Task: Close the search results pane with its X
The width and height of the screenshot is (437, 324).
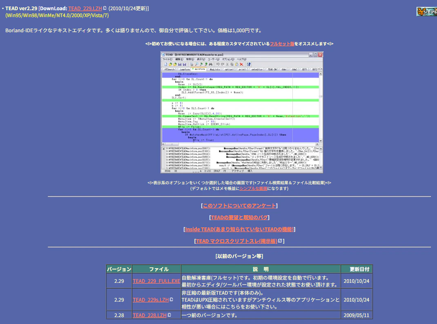Action: [x=164, y=149]
